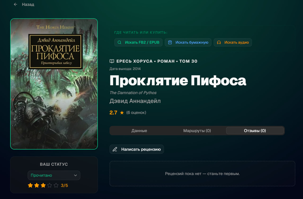Click the ТОМ 30 volume label
Viewport: 303px width, 199px height.
pyautogui.click(x=188, y=61)
